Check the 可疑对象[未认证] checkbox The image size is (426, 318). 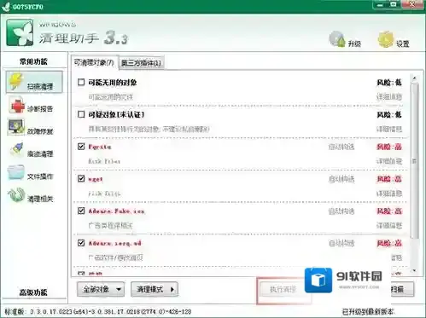(81, 114)
